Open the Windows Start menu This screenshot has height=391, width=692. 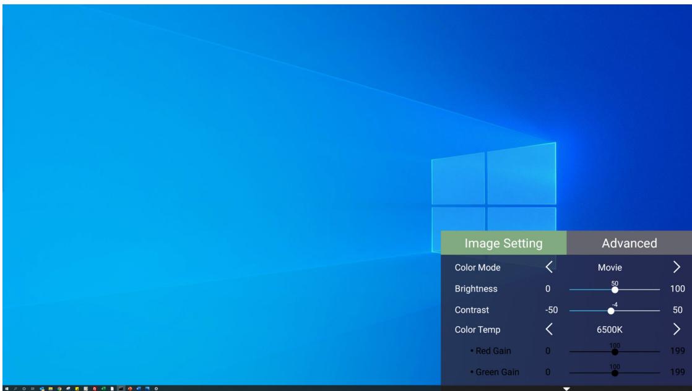(x=7, y=389)
